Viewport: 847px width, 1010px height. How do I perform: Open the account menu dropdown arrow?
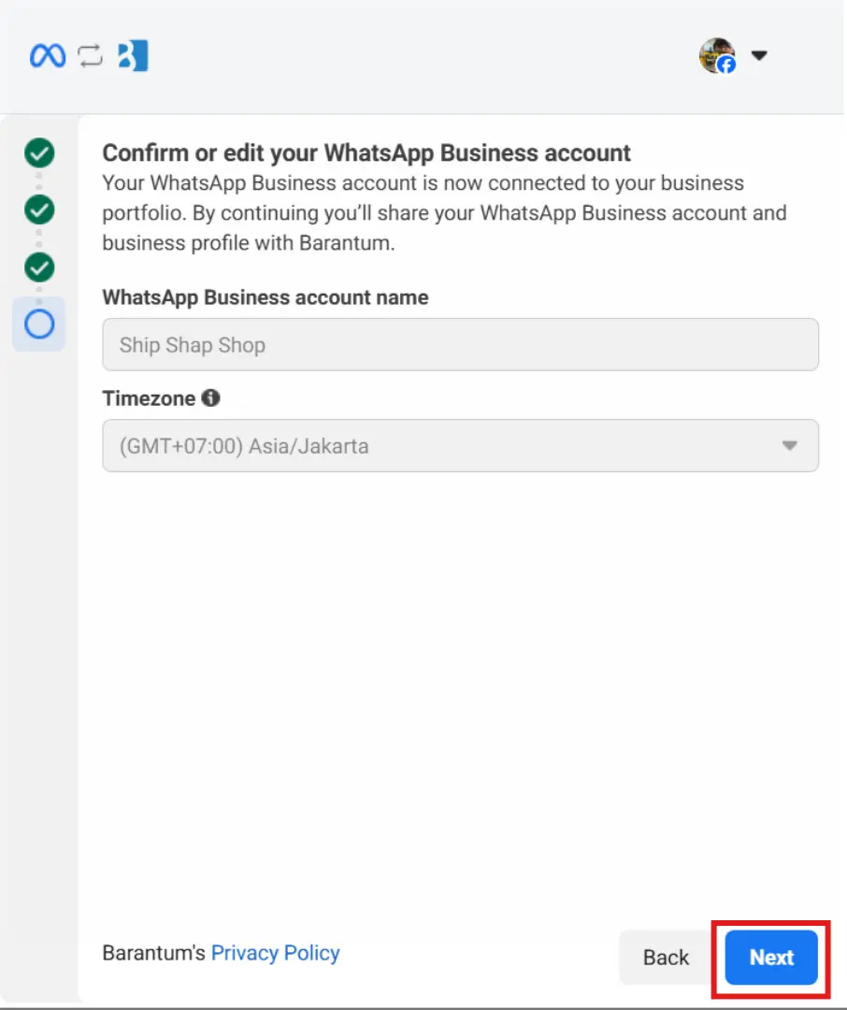(759, 56)
